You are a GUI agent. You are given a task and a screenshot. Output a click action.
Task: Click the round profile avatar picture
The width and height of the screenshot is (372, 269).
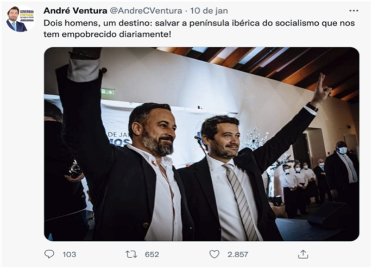click(20, 18)
